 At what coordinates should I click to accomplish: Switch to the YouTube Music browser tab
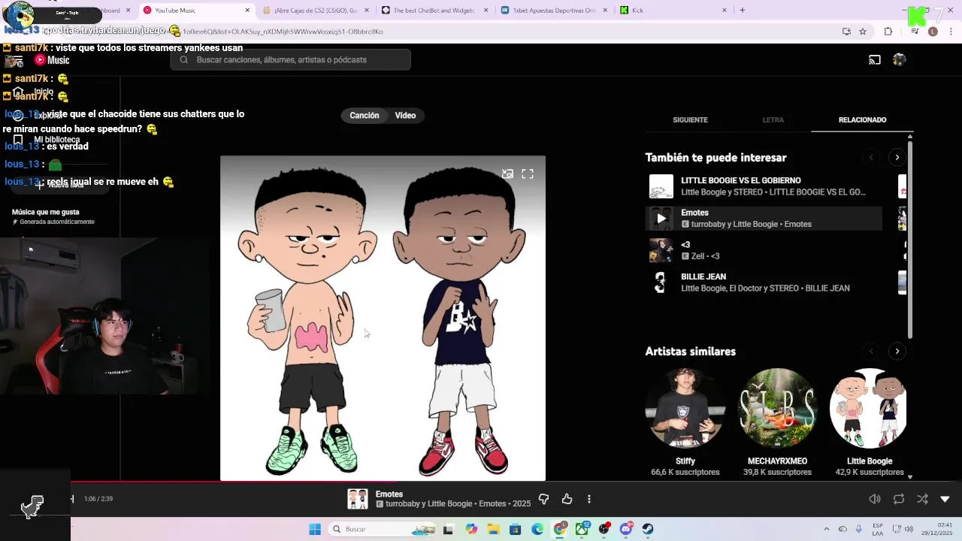197,11
